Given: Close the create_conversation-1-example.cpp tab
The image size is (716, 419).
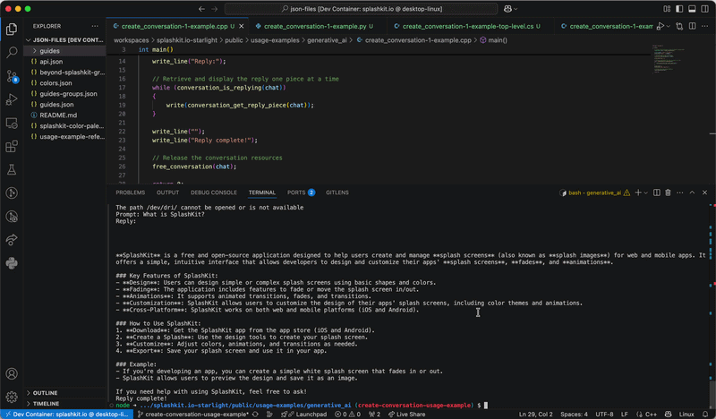Looking at the screenshot, I should coord(242,27).
